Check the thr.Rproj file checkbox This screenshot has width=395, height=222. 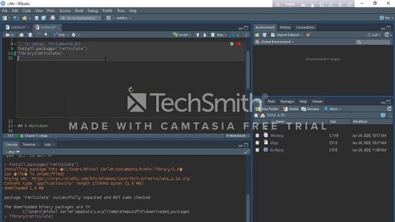257,150
